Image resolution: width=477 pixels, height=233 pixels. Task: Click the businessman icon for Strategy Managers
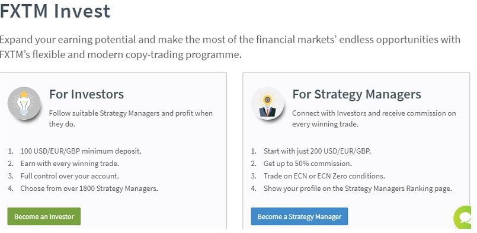pyautogui.click(x=268, y=104)
